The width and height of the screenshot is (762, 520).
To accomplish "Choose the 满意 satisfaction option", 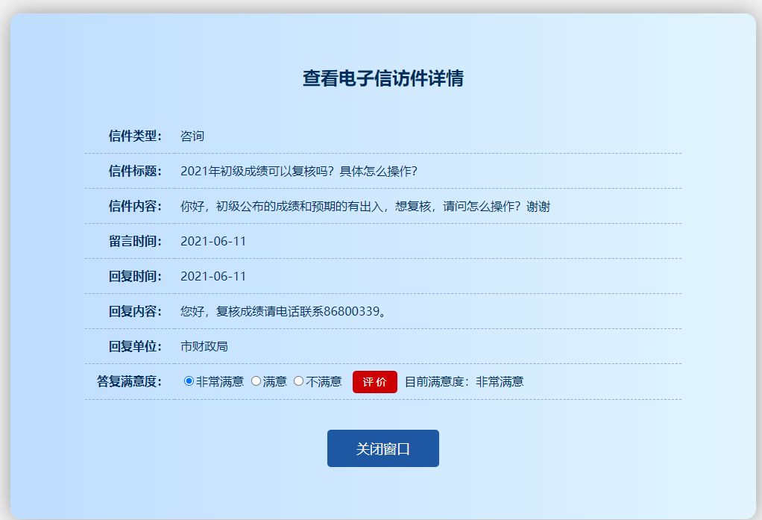I will [256, 381].
